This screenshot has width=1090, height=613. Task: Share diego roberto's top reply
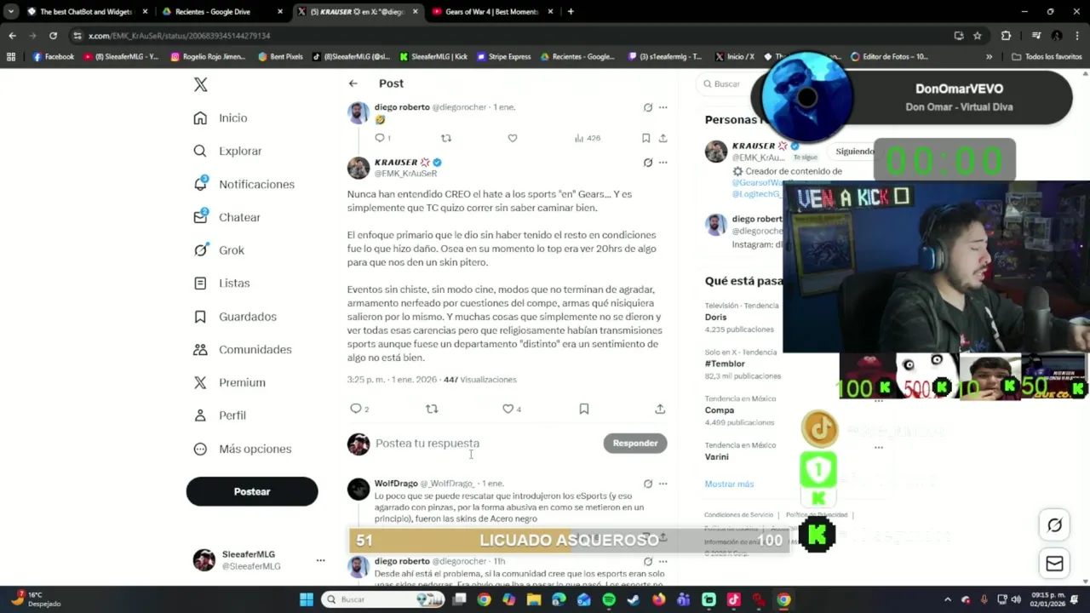(663, 138)
